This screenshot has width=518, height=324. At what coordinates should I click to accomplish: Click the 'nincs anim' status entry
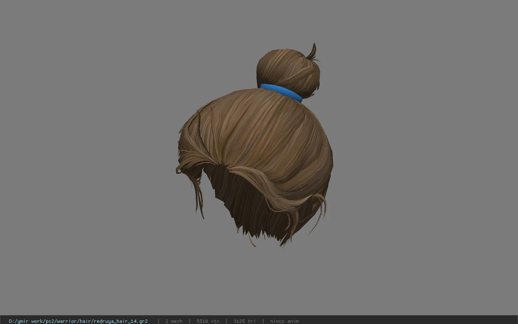click(284, 321)
